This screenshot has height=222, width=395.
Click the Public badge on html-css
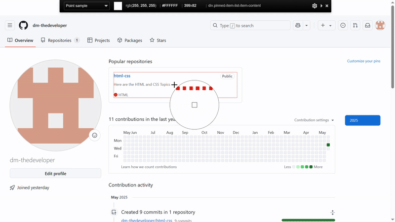[x=227, y=76]
